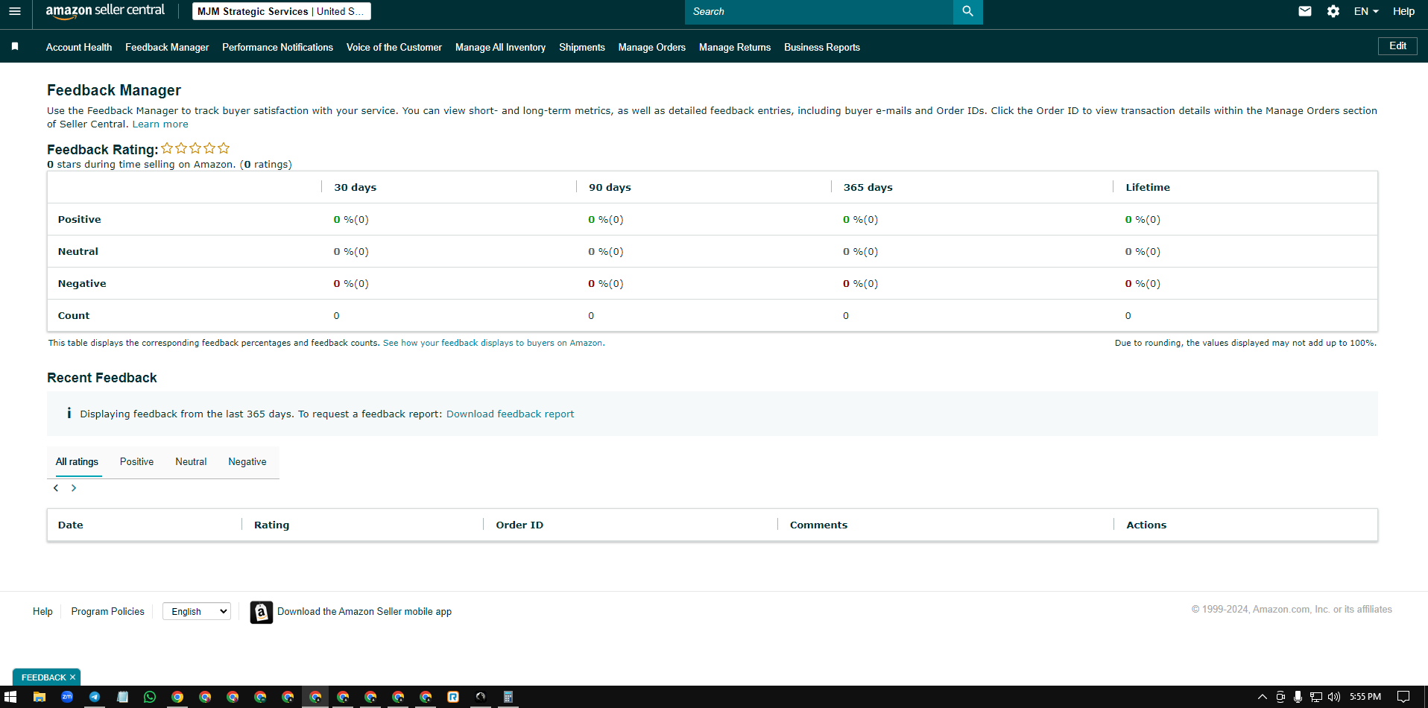Image resolution: width=1428 pixels, height=708 pixels.
Task: Open Notepad from taskbar
Action: (x=122, y=697)
